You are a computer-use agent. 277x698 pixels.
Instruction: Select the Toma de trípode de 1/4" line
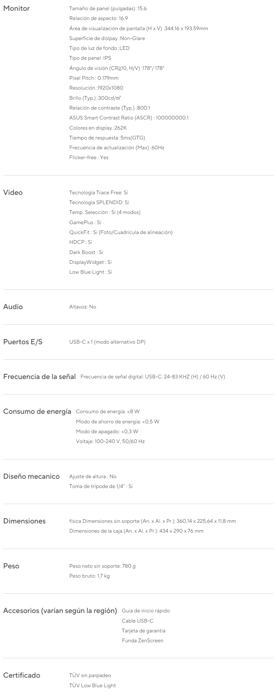[101, 486]
